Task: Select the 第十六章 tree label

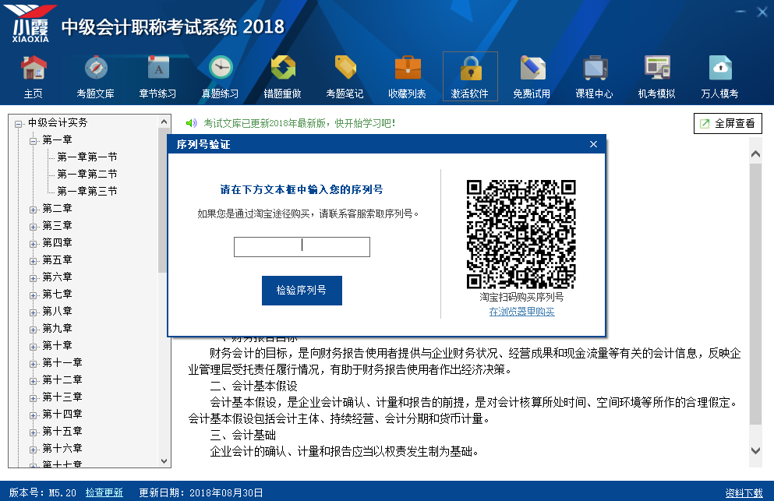Action: tap(62, 448)
